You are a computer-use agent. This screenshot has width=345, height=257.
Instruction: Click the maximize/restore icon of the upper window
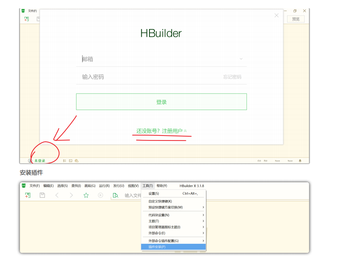295,11
